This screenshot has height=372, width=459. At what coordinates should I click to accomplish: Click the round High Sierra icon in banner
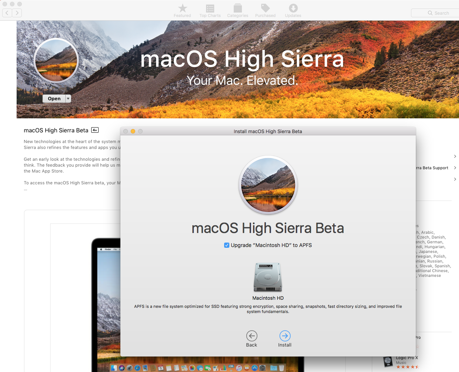point(56,60)
